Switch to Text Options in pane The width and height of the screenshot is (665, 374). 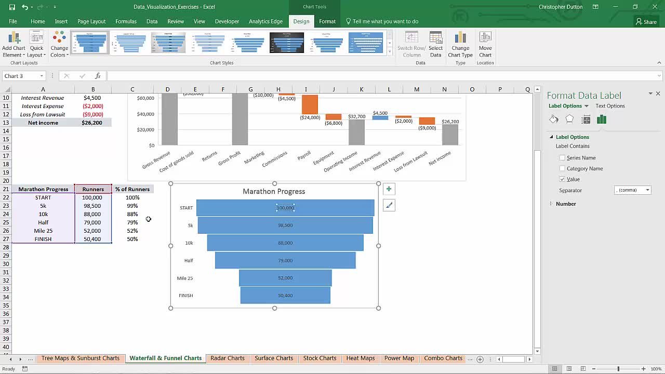[610, 106]
